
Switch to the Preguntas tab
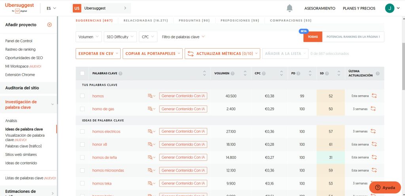pos(194,20)
